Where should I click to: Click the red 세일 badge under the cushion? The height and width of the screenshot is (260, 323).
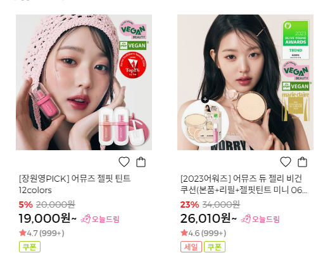click(191, 247)
